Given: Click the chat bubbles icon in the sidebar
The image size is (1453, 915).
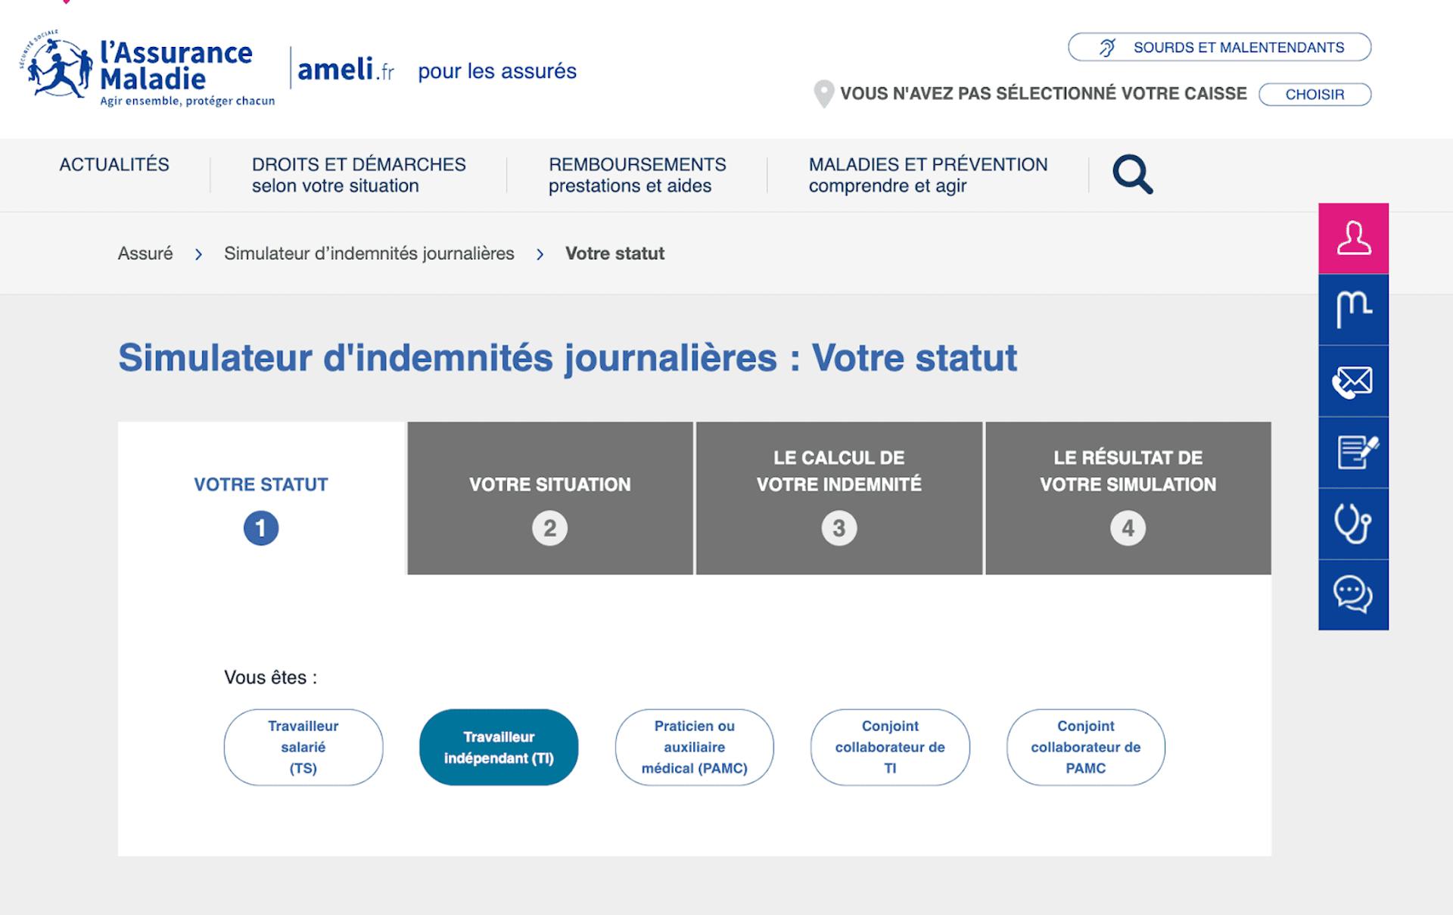Looking at the screenshot, I should (1353, 595).
